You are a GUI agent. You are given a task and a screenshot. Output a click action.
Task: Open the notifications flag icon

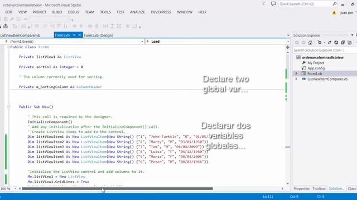[x=264, y=4]
